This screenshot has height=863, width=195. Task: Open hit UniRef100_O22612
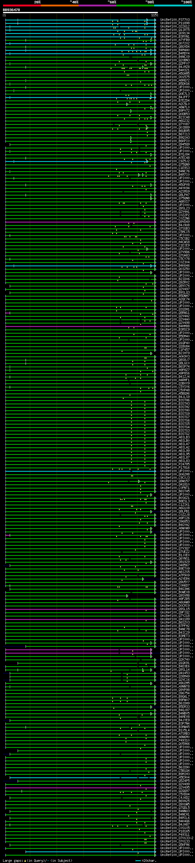(x=175, y=26)
